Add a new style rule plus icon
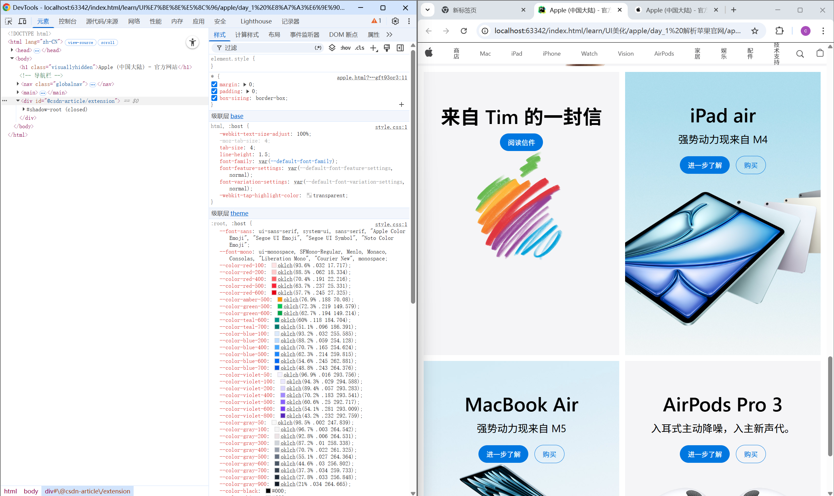Viewport: 834px width, 496px height. click(x=374, y=48)
